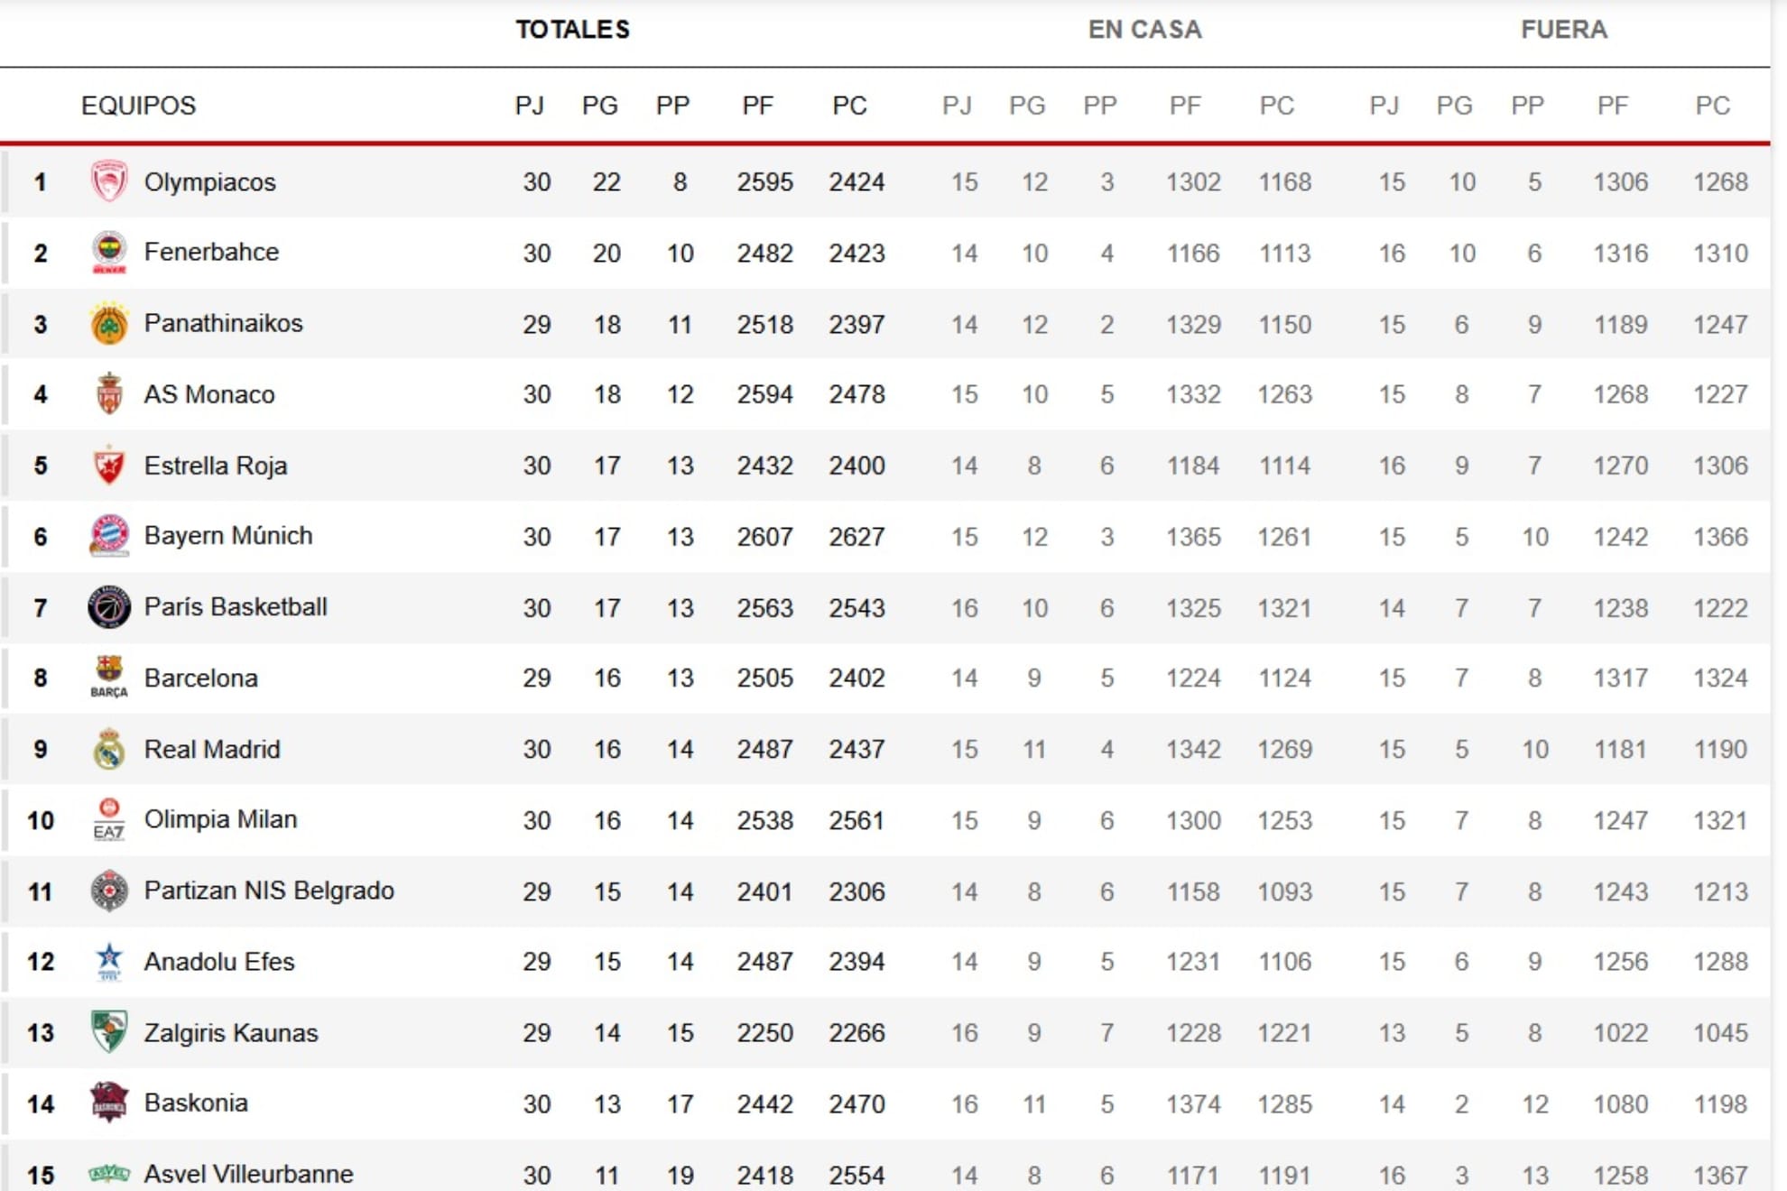Open the Zalgiris Kaunas team link
This screenshot has height=1191, width=1787.
[x=231, y=1032]
